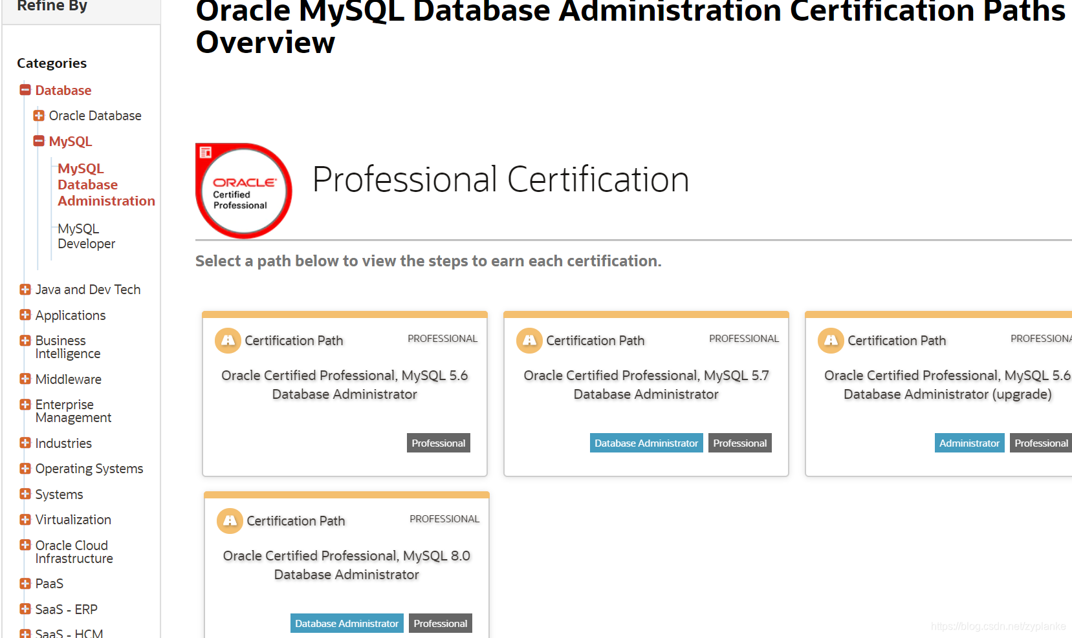Click the 'Select a path below' instruction text
Viewport: 1072px width, 638px height.
pyautogui.click(x=428, y=261)
